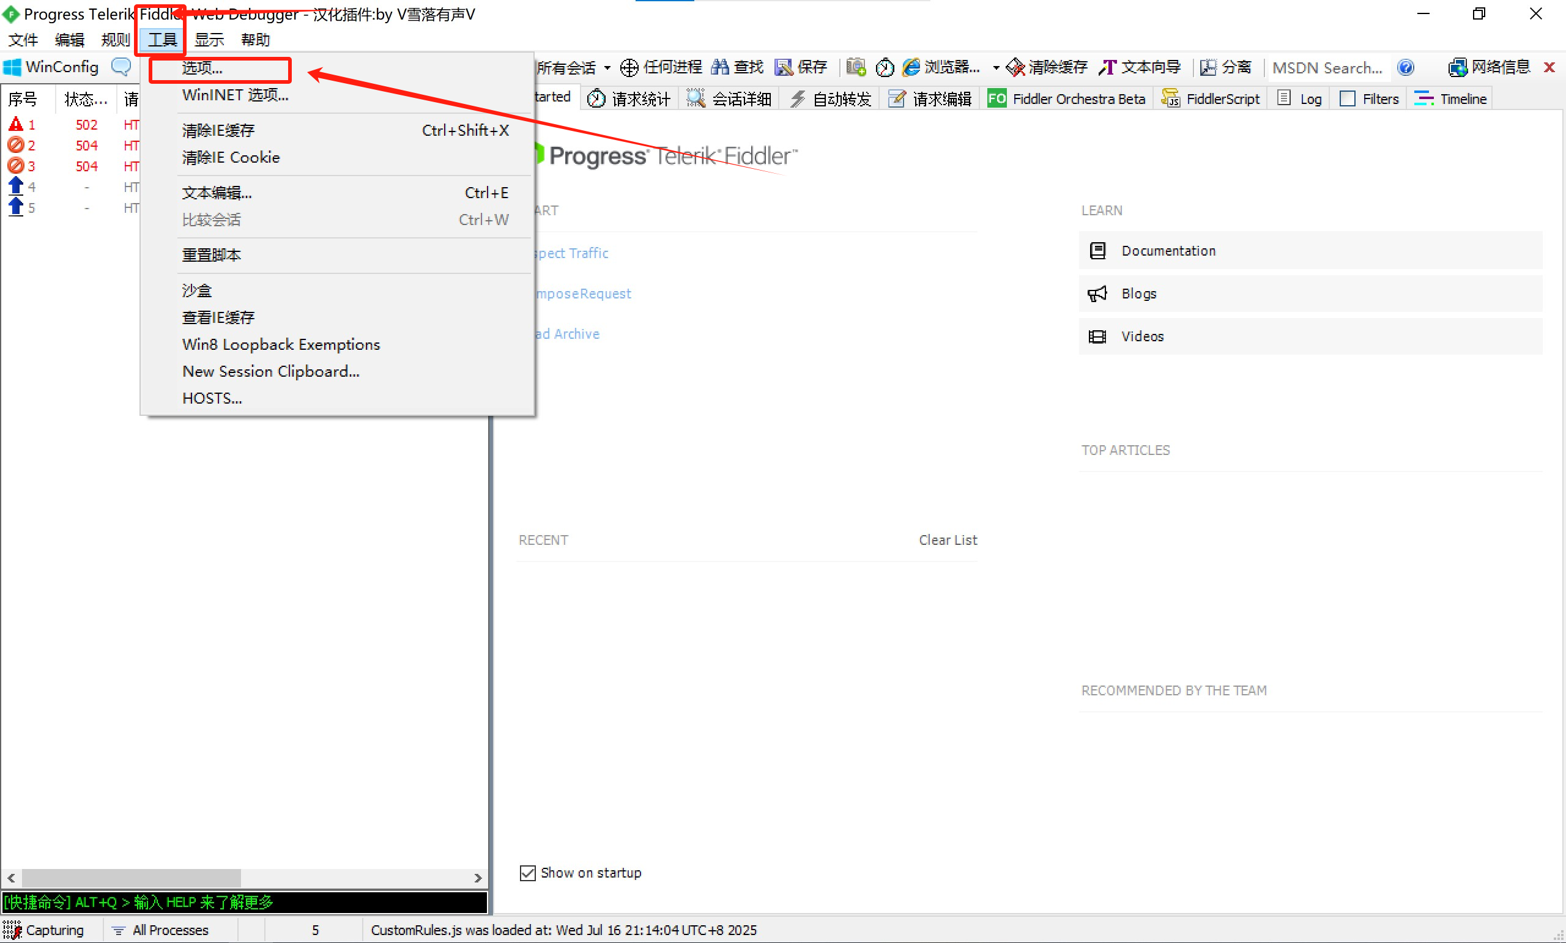This screenshot has height=943, width=1566.
Task: Select View IE Cache (查看IE缓存) menu item
Action: pyautogui.click(x=337, y=317)
